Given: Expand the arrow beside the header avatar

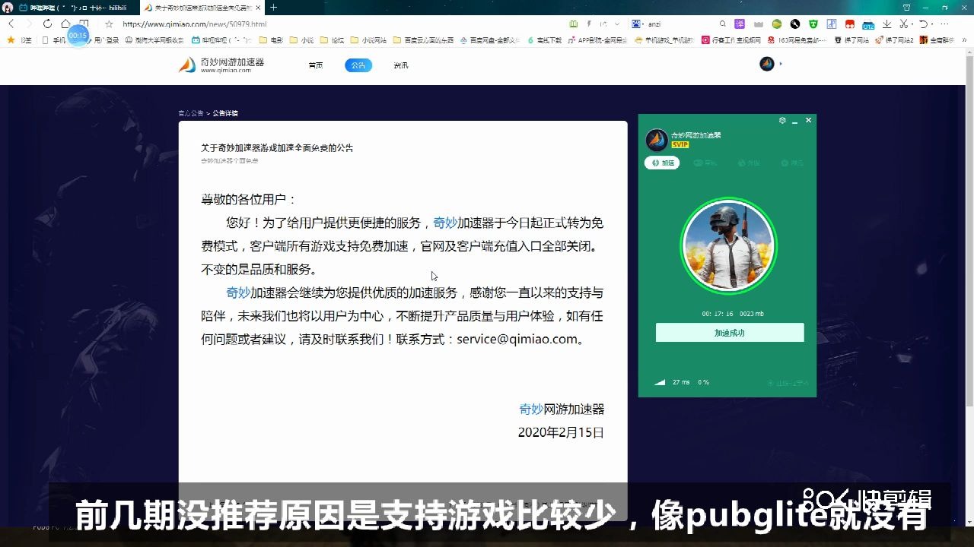Looking at the screenshot, I should click(781, 64).
